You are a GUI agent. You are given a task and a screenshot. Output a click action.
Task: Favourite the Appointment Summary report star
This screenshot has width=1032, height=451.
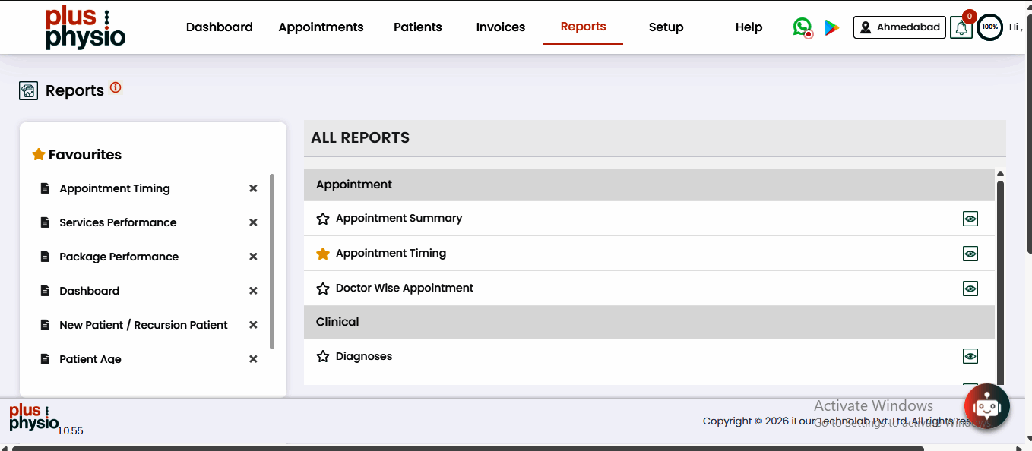[323, 219]
